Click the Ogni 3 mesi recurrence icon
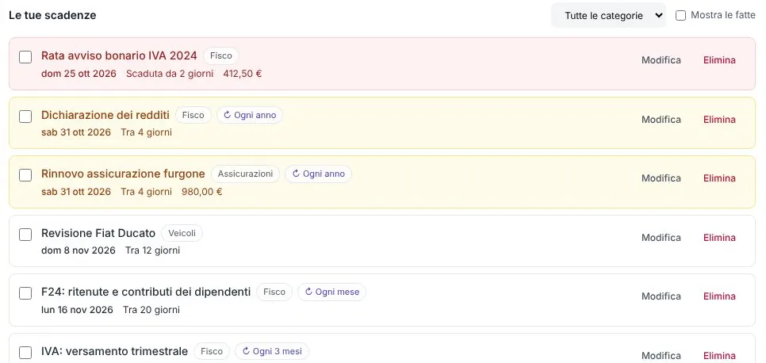Image resolution: width=766 pixels, height=363 pixels. coord(246,351)
